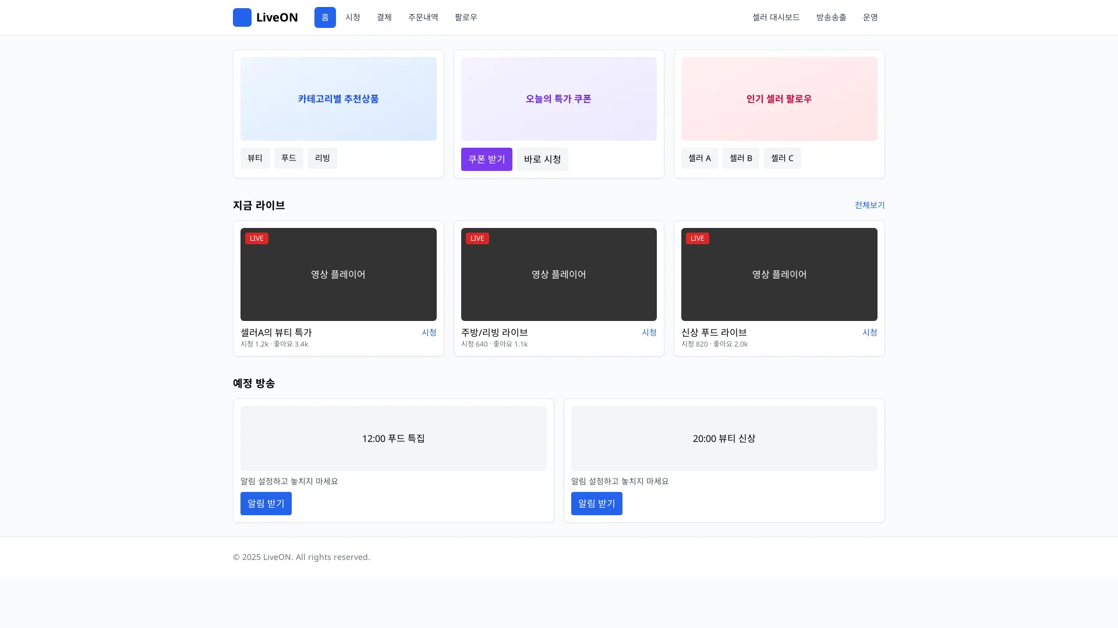Click 알림 받기 for 12:00 푸드 특집
This screenshot has width=1118, height=628.
point(266,504)
